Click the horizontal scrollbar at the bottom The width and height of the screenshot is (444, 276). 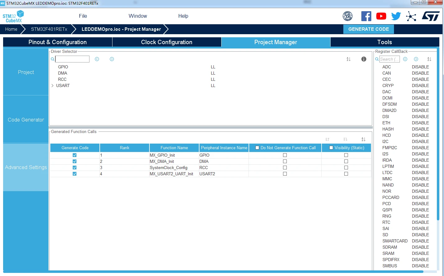click(x=213, y=272)
